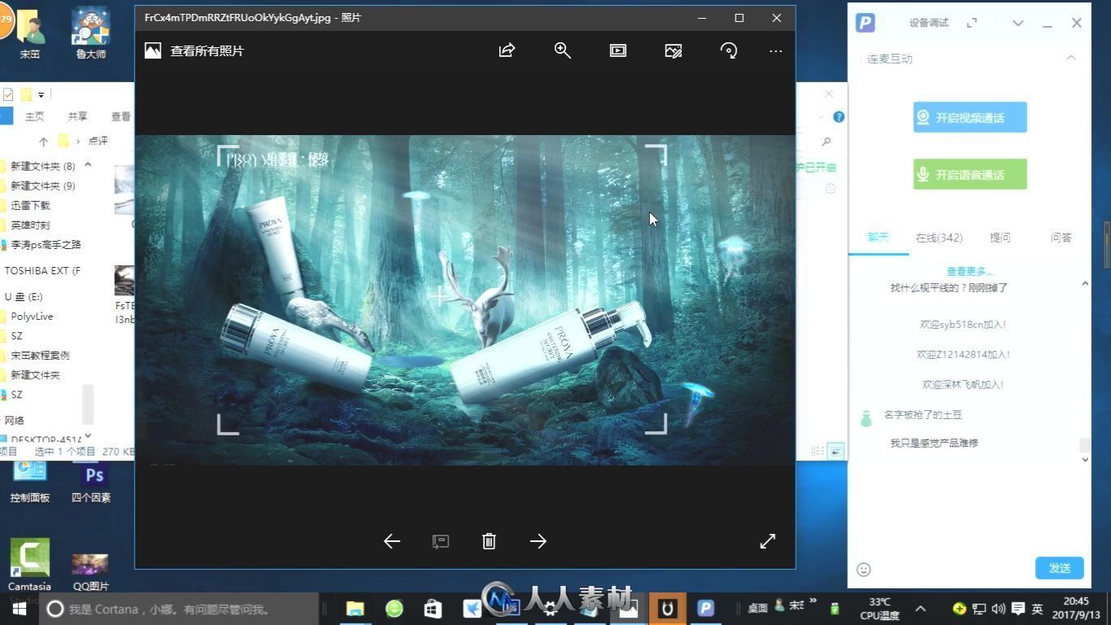The height and width of the screenshot is (625, 1111).
Task: Open emoji picker smiley in chat
Action: pyautogui.click(x=864, y=570)
